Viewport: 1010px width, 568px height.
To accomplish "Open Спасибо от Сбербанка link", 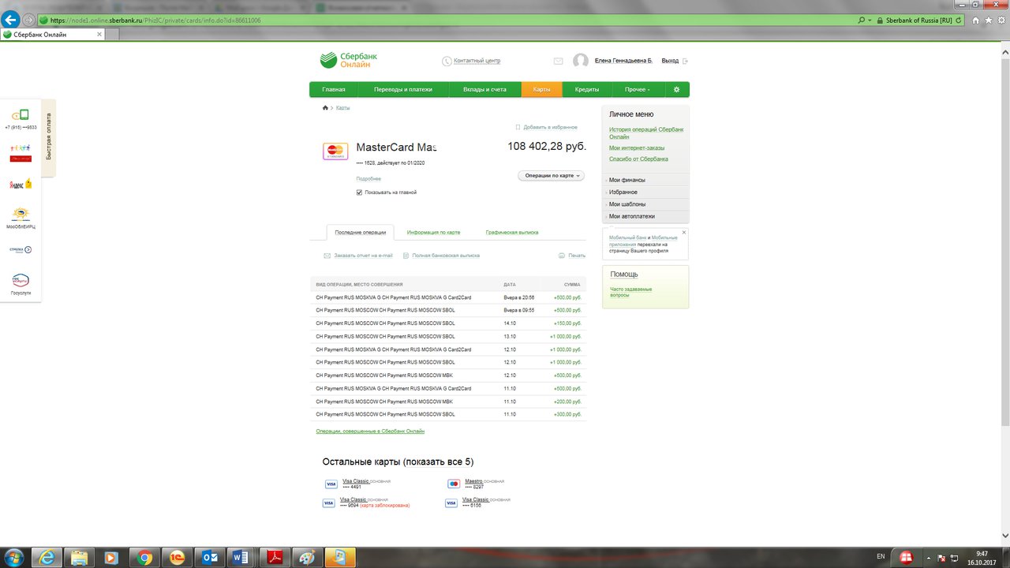I will (638, 159).
